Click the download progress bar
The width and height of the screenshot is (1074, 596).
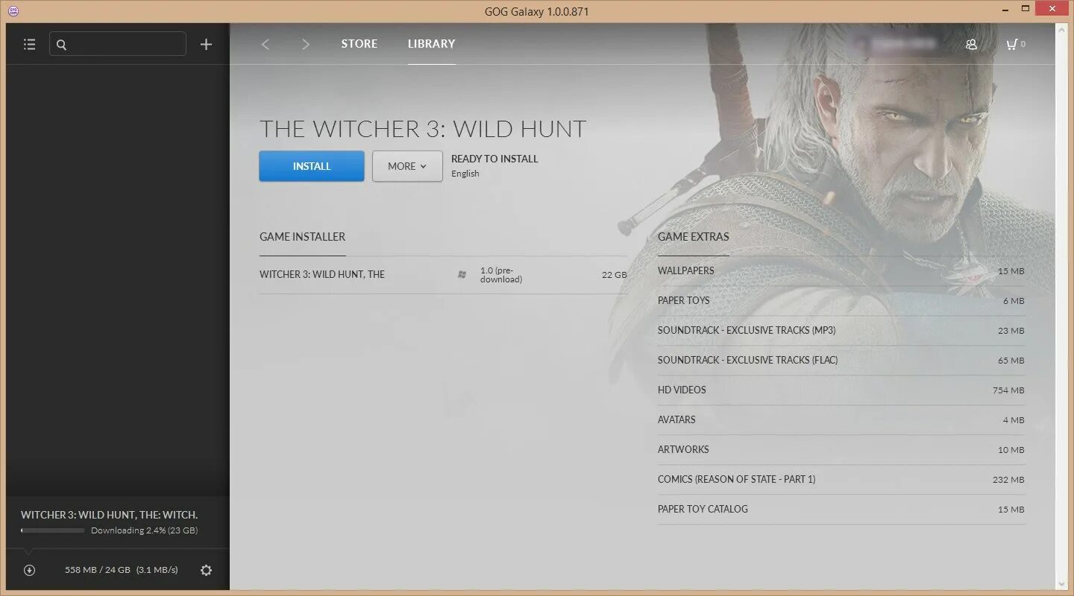(52, 530)
